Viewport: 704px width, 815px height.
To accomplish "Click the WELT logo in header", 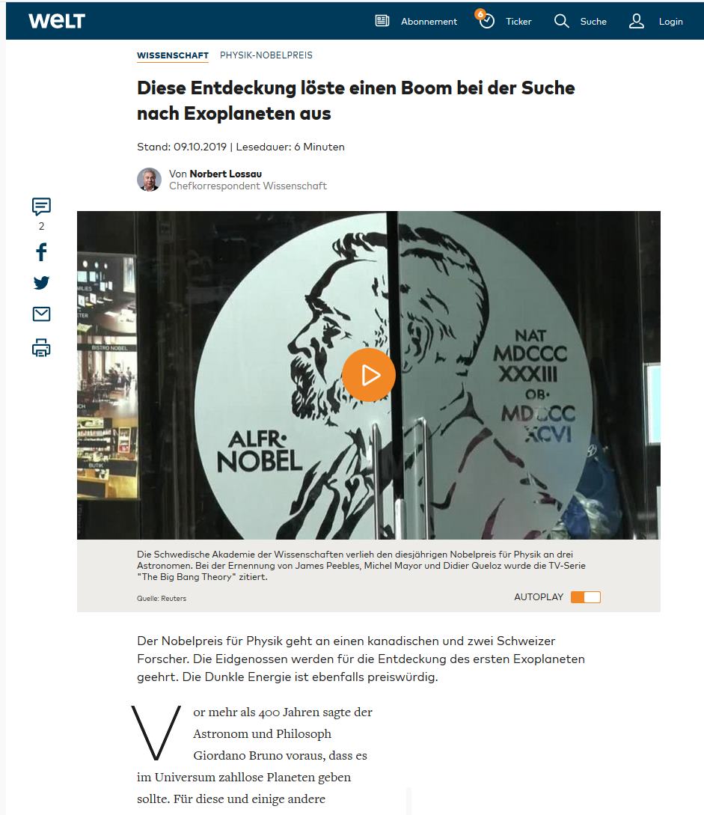I will coord(57,21).
